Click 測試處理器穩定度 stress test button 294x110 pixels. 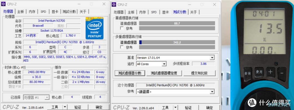click(x=164, y=73)
